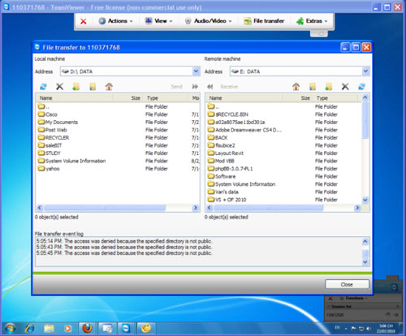Select Adobe Dreamweaver CS4 folder

[x=244, y=130]
